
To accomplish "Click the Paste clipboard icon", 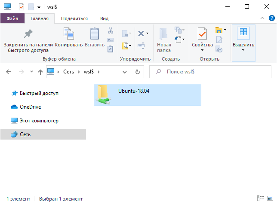I will pos(95,33).
